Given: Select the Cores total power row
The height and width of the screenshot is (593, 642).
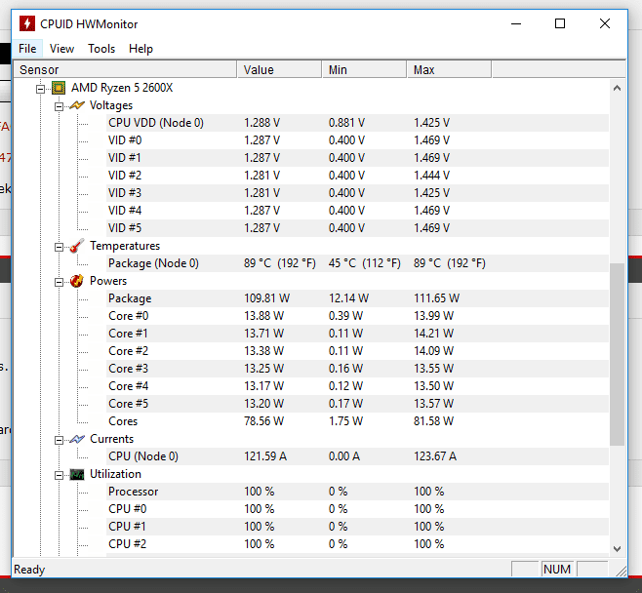Looking at the screenshot, I should [357, 421].
